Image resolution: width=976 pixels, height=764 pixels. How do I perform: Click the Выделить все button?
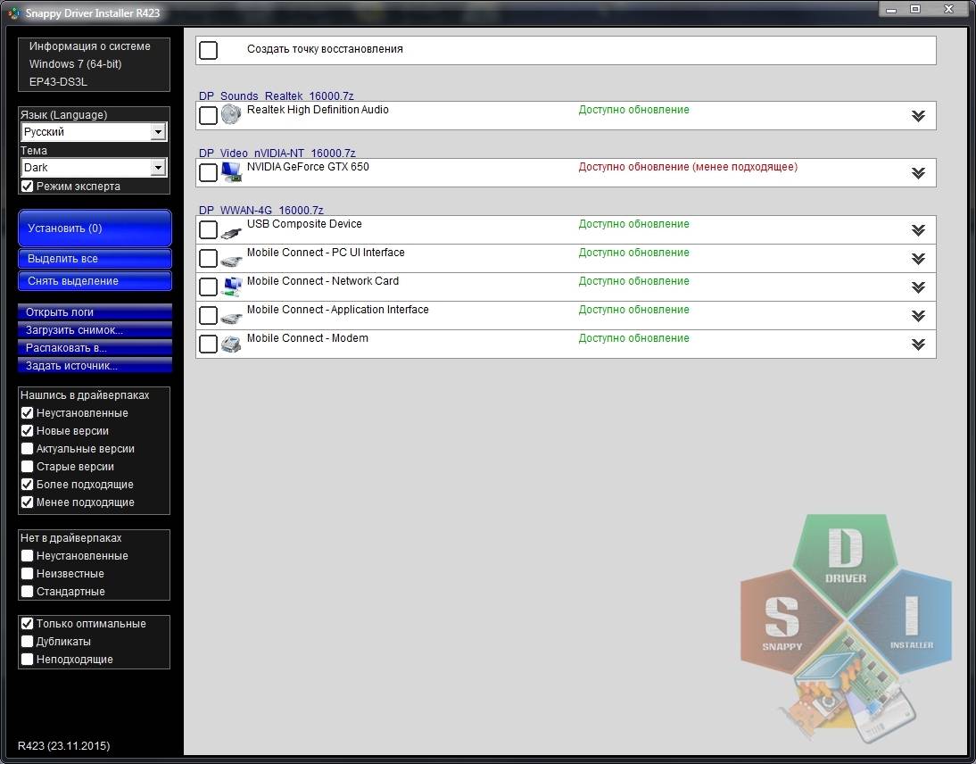click(95, 259)
